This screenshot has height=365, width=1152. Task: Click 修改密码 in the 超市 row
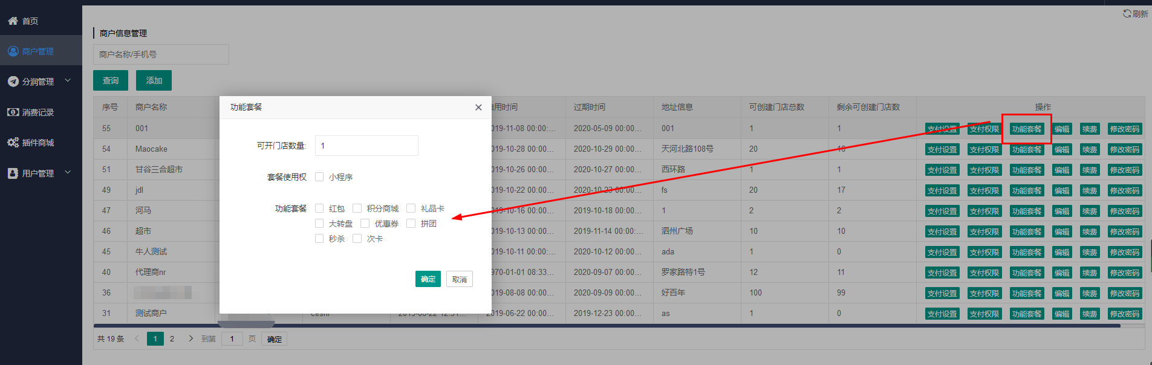click(1125, 231)
